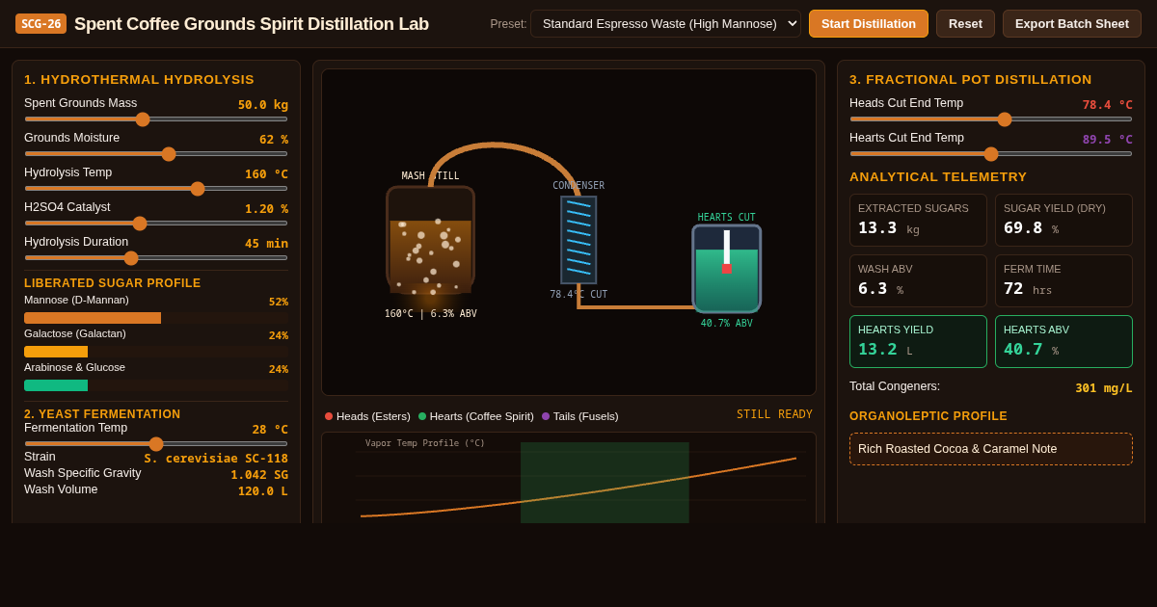The width and height of the screenshot is (1157, 607).
Task: Click the 89.5 °C hearts cut value
Action: 1107,140
